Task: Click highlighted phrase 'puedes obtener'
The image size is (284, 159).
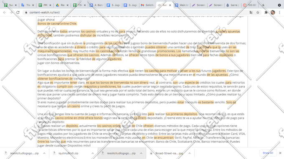Action: [156, 47]
